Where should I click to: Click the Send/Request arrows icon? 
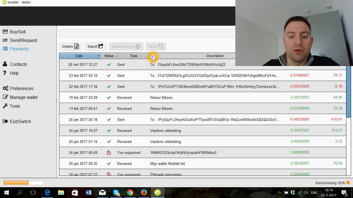click(5, 40)
